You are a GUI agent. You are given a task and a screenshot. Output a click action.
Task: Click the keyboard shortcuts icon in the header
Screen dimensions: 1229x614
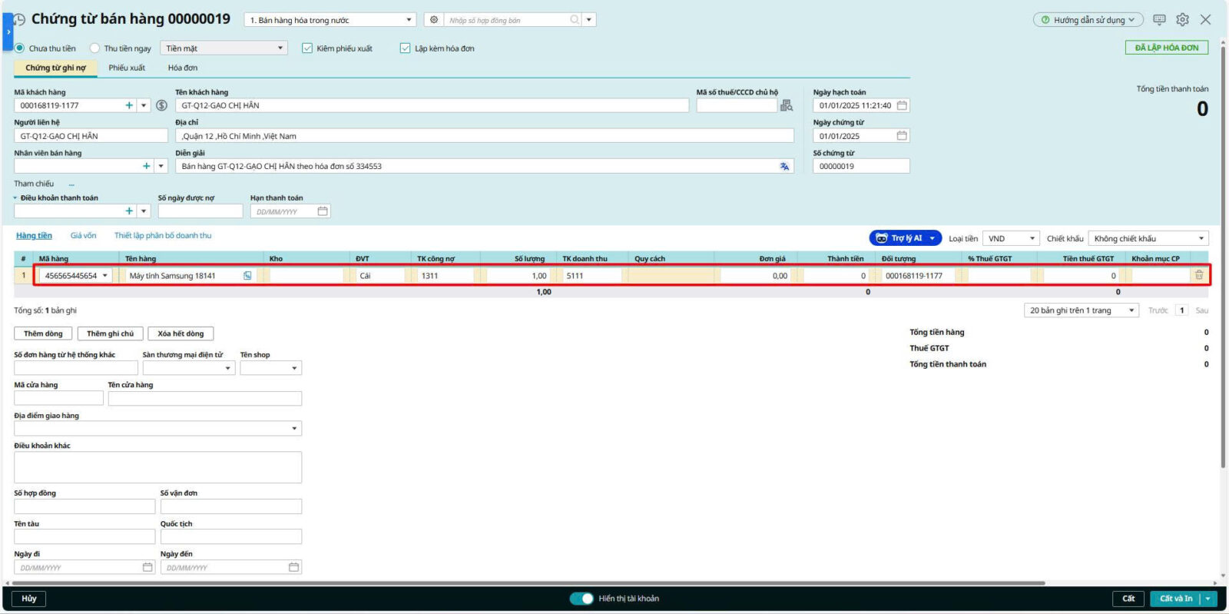(1159, 20)
